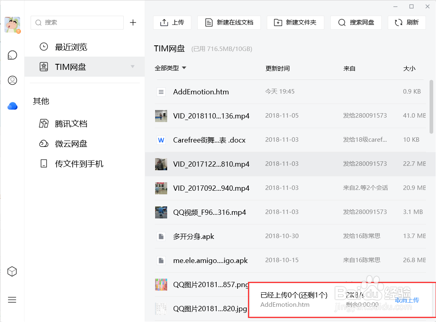Screen dimensions: 436x322
Task: Click the 3.1 MB size cell
Action: (413, 212)
